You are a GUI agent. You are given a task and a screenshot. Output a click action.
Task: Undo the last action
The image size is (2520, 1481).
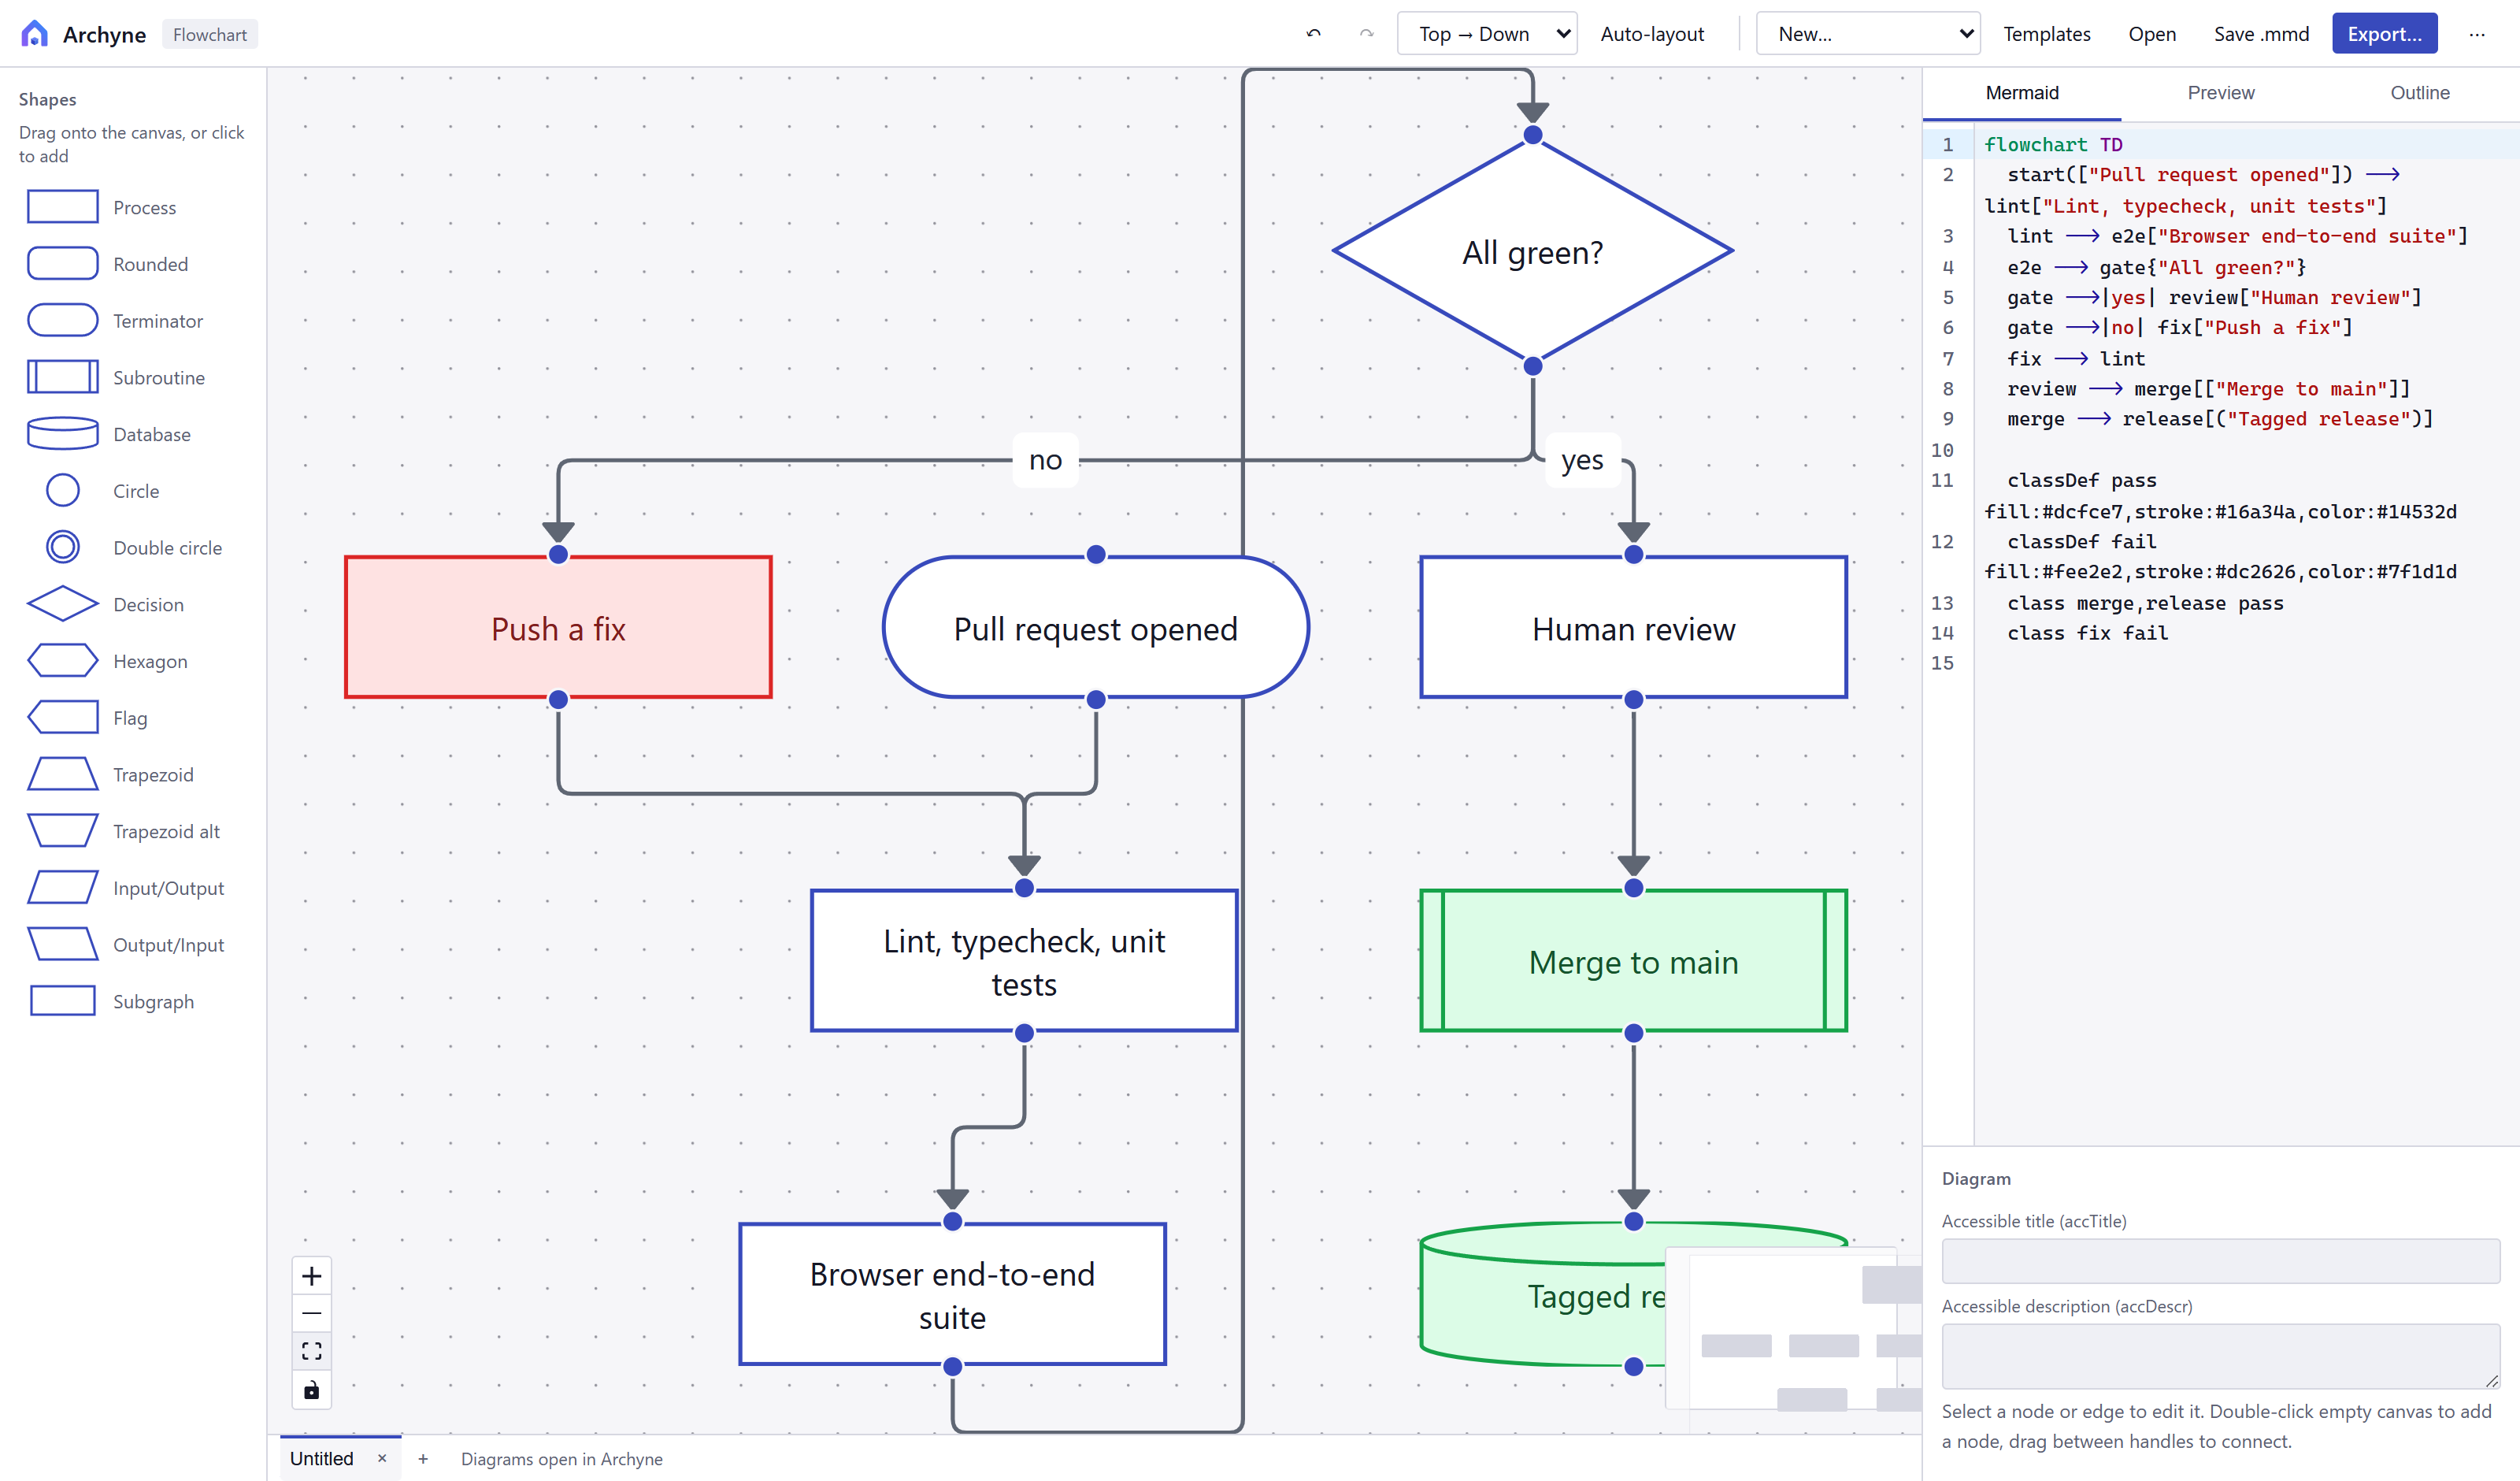(1313, 34)
